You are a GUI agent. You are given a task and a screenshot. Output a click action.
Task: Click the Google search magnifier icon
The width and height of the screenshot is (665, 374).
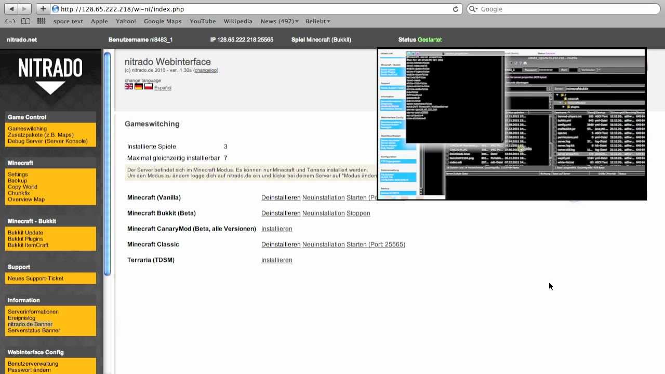(x=473, y=9)
